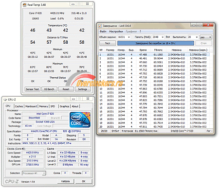Image resolution: width=219 pixels, height=188 pixels.
Task: Open the Mainboard tab in CPU-Z
Action: pyautogui.click(x=31, y=106)
